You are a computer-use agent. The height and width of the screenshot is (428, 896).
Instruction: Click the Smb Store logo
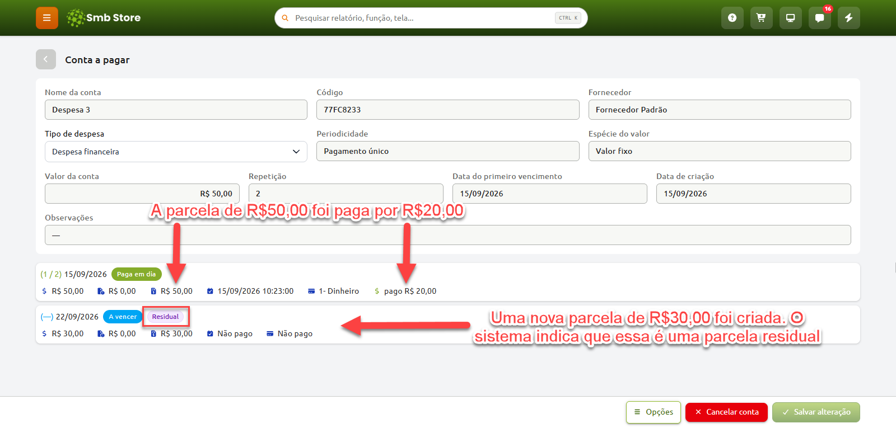click(104, 18)
